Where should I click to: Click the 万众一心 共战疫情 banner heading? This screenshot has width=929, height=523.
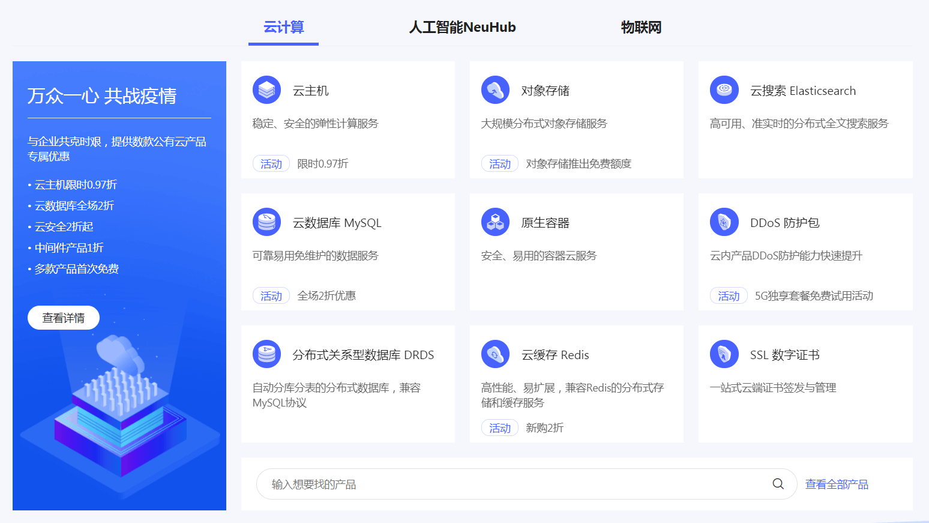click(102, 96)
